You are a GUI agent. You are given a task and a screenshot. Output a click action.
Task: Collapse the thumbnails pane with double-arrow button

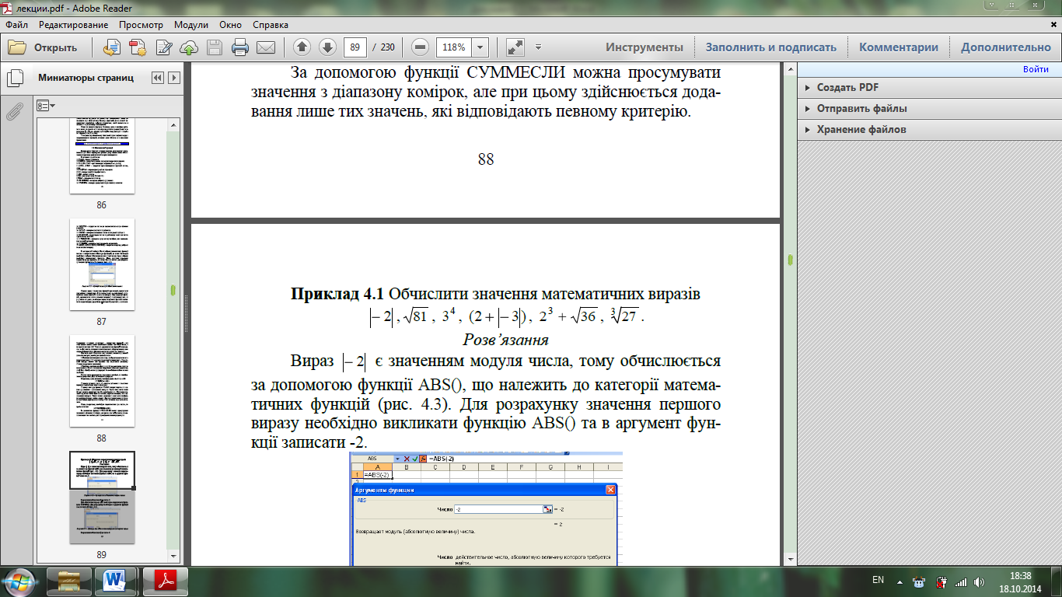(158, 78)
